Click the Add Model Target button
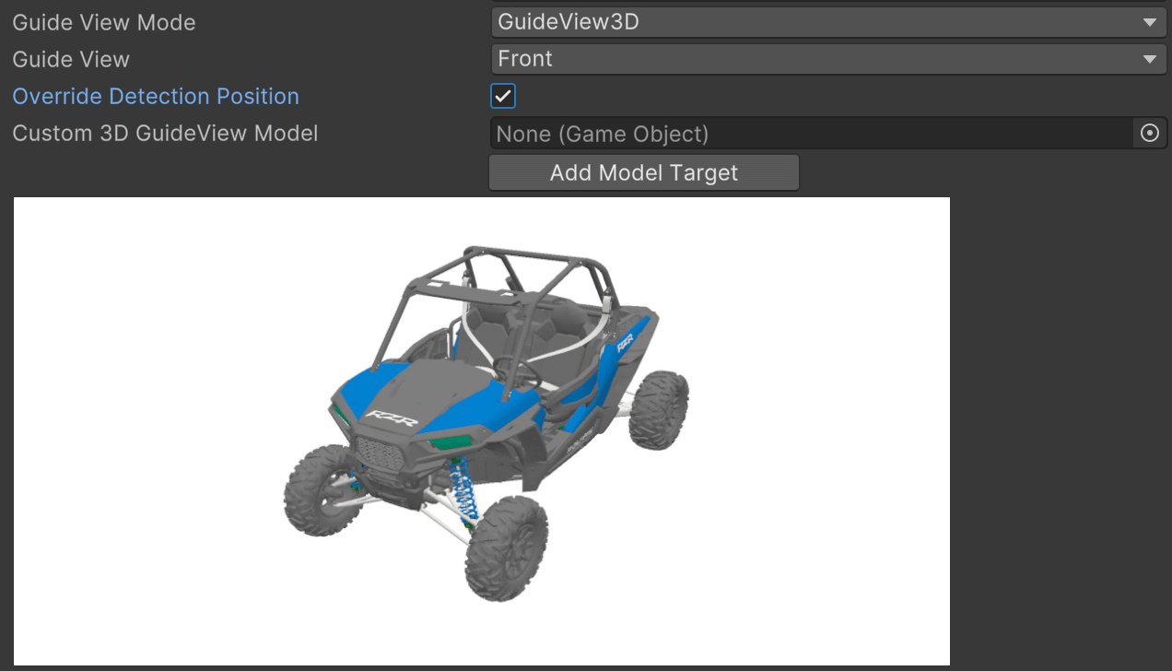The width and height of the screenshot is (1172, 671). click(644, 172)
